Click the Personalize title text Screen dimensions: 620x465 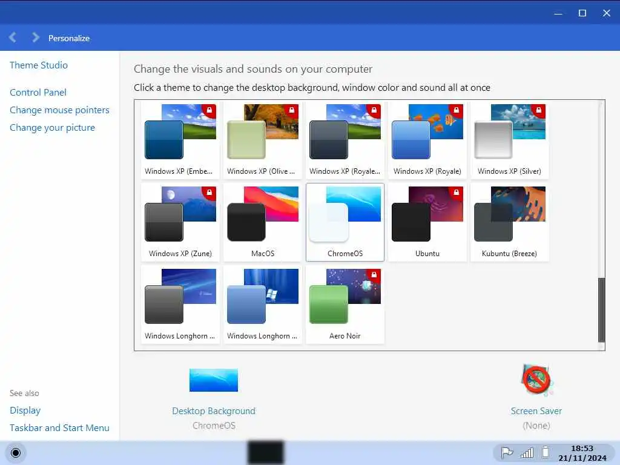[x=69, y=38]
